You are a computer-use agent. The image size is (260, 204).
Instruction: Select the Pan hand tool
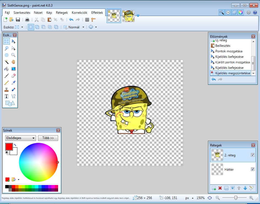13,62
